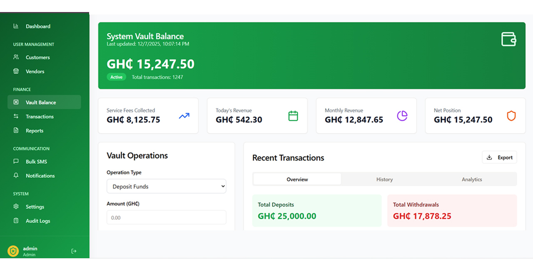Click the Notifications bell icon in sidebar
This screenshot has width=533, height=270.
pos(16,176)
